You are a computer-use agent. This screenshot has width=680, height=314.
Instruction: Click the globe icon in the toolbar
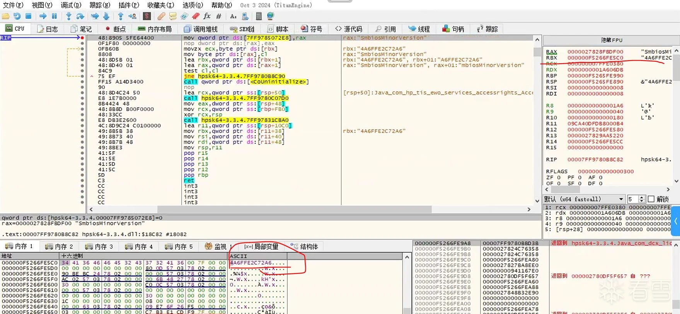pyautogui.click(x=270, y=16)
